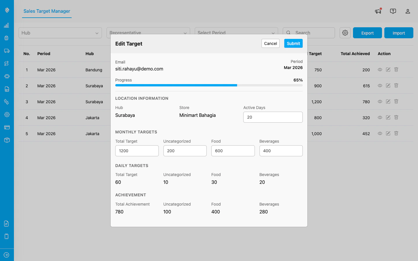Open the Select Period dropdown
Image resolution: width=418 pixels, height=261 pixels.
click(236, 33)
